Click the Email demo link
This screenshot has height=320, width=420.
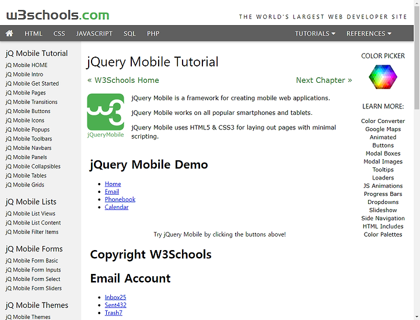tap(111, 192)
